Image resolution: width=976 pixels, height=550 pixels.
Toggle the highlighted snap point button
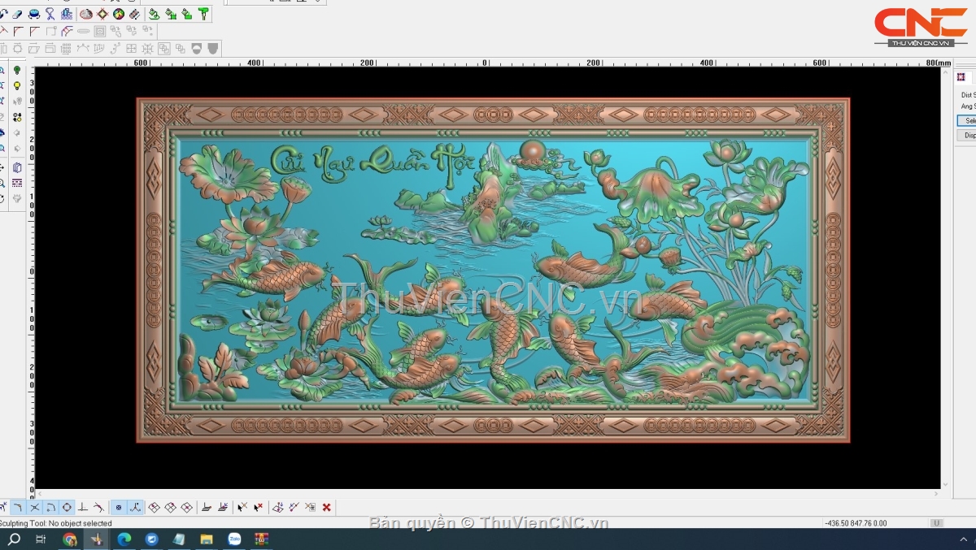tap(119, 508)
